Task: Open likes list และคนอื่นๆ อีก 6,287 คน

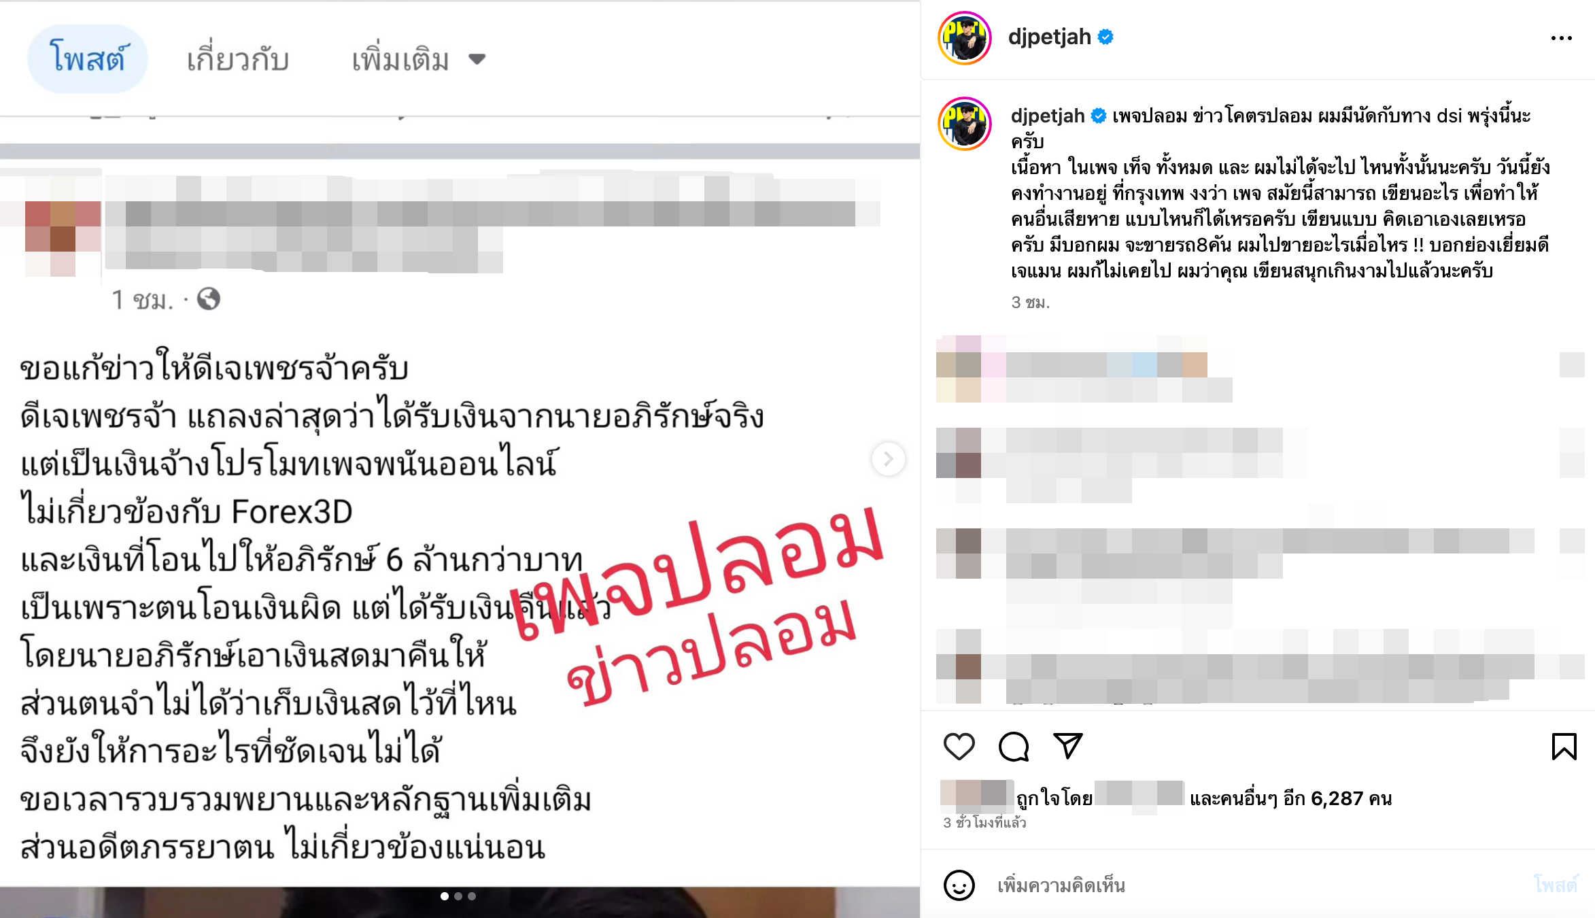Action: click(x=1290, y=798)
